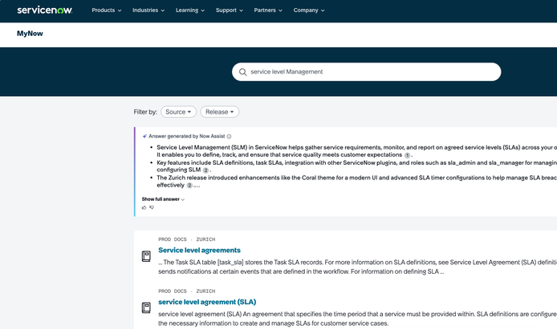This screenshot has height=329, width=557.
Task: Give the answer a thumbs down
Action: [x=152, y=207]
